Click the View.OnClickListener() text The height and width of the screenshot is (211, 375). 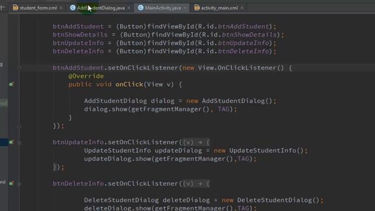(x=241, y=68)
